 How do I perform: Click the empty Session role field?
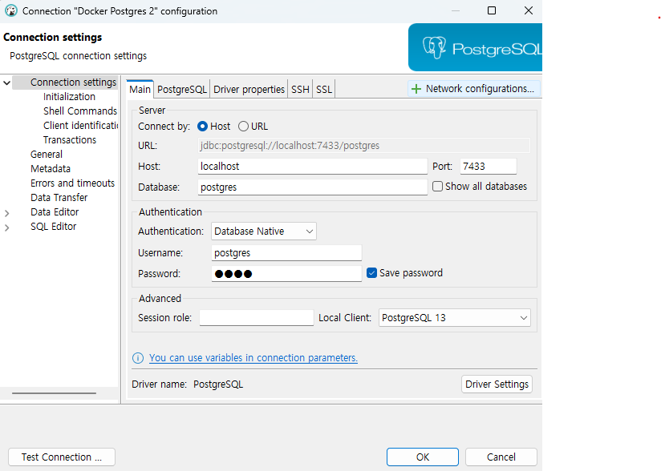257,318
